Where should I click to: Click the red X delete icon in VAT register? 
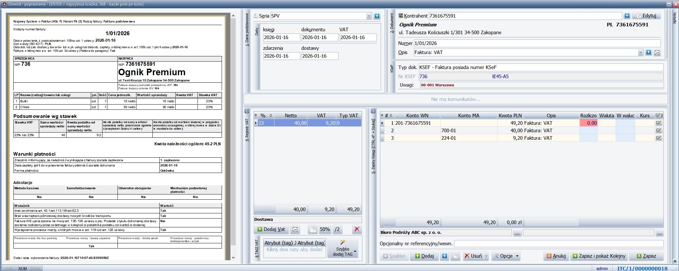[x=357, y=229]
